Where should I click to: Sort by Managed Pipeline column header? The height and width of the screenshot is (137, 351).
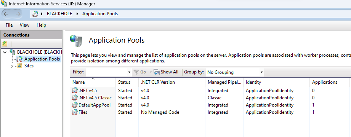click(x=224, y=82)
